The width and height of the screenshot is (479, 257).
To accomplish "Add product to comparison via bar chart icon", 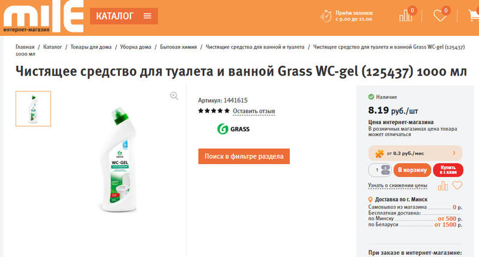I will [x=442, y=186].
